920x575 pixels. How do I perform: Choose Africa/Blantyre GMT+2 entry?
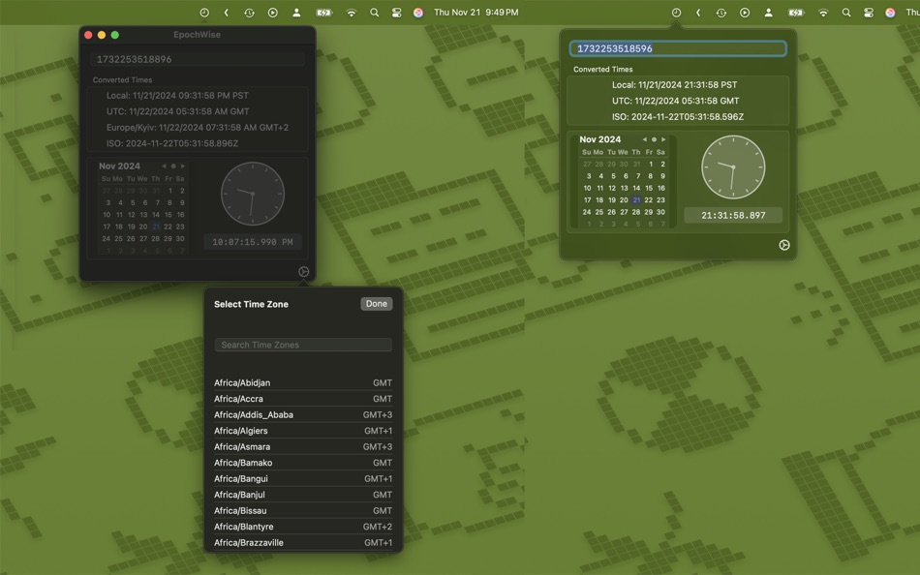(303, 527)
